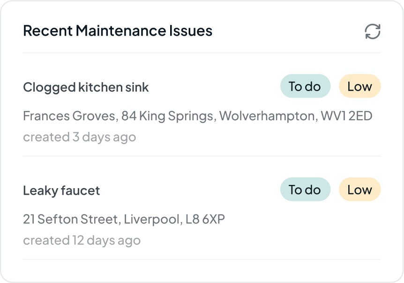
Task: Click the created 12 days ago timestamp
Action: click(x=82, y=240)
